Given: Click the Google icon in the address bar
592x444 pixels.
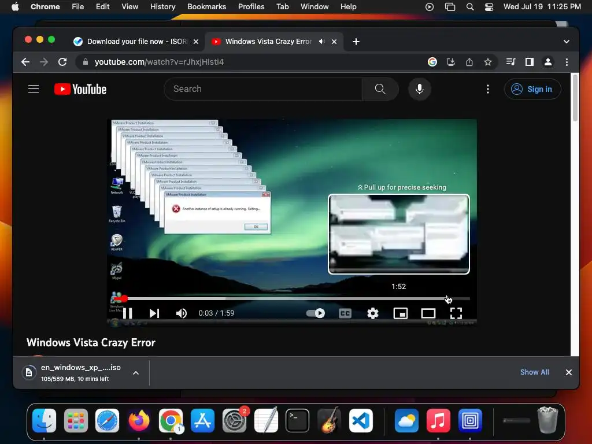Looking at the screenshot, I should click(432, 62).
